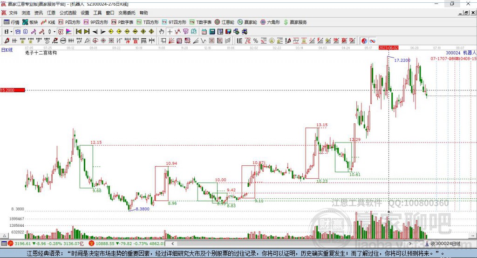Click the horizontal chart scrollbar track

tap(292, 244)
